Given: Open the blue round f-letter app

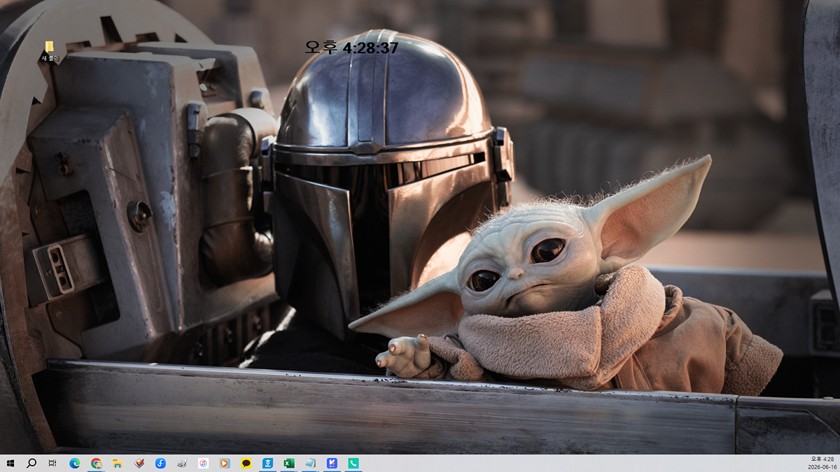Looking at the screenshot, I should (160, 463).
